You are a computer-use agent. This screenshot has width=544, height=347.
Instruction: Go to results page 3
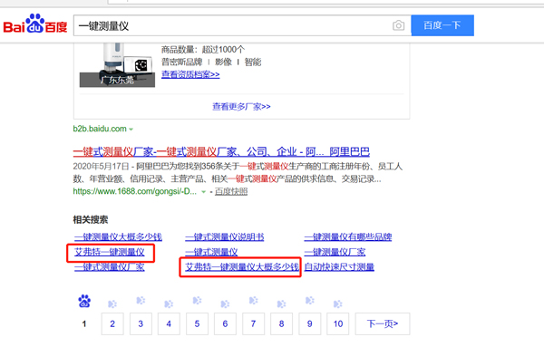141,323
